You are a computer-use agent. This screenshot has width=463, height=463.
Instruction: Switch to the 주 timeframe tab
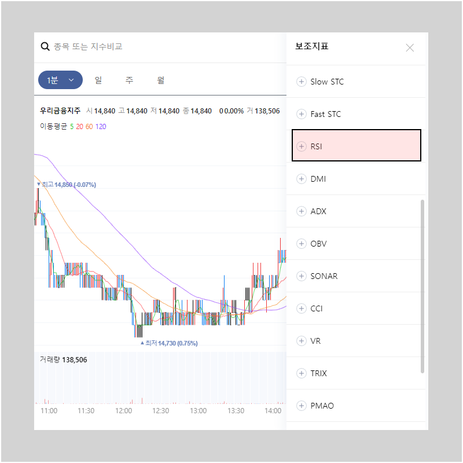(x=129, y=80)
